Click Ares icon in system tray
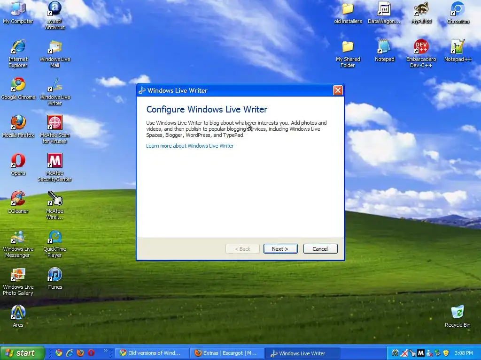The image size is (481, 360). [x=395, y=353]
